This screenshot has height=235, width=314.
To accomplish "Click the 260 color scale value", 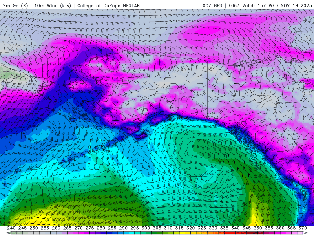I will [x=56, y=228].
